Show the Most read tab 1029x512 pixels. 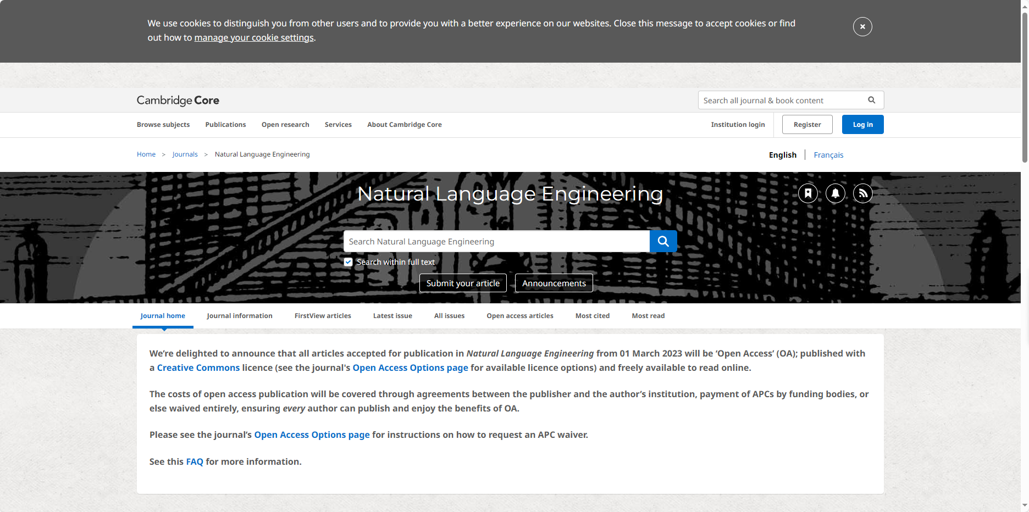(648, 316)
